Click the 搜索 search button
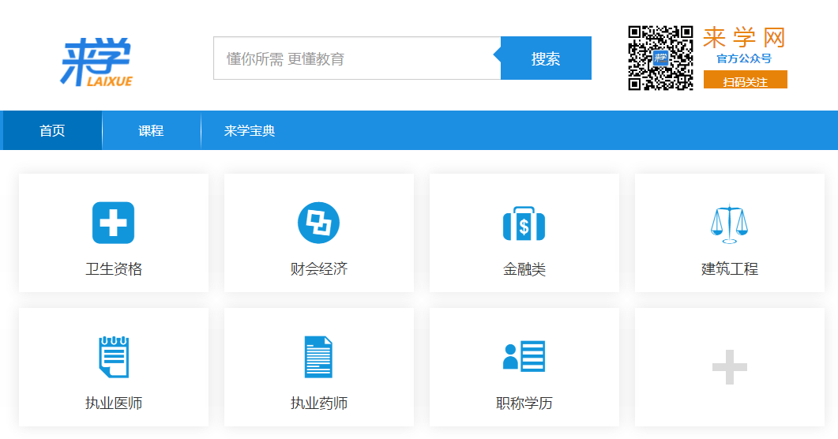 (x=546, y=58)
